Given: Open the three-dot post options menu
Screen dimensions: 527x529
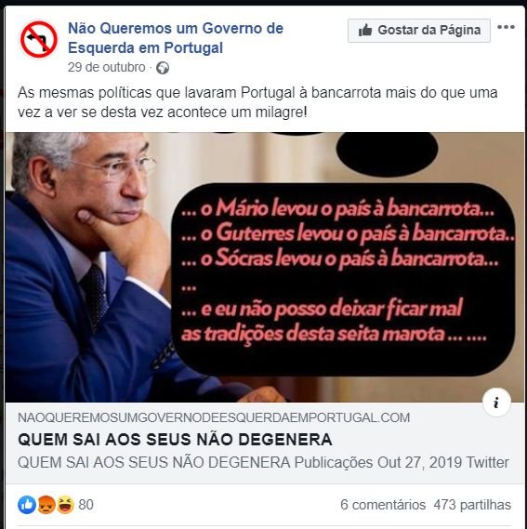Looking at the screenshot, I should click(x=506, y=27).
